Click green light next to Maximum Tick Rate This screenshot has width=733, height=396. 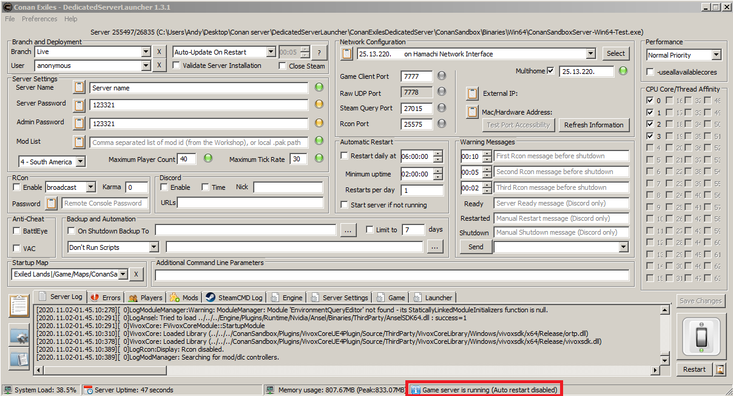[x=319, y=159]
